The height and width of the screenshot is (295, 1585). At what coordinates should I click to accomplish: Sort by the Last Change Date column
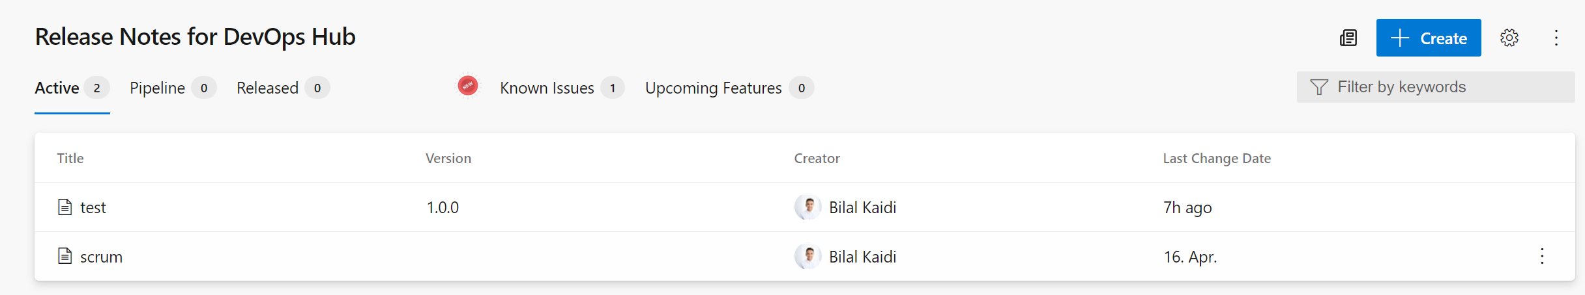(1217, 159)
